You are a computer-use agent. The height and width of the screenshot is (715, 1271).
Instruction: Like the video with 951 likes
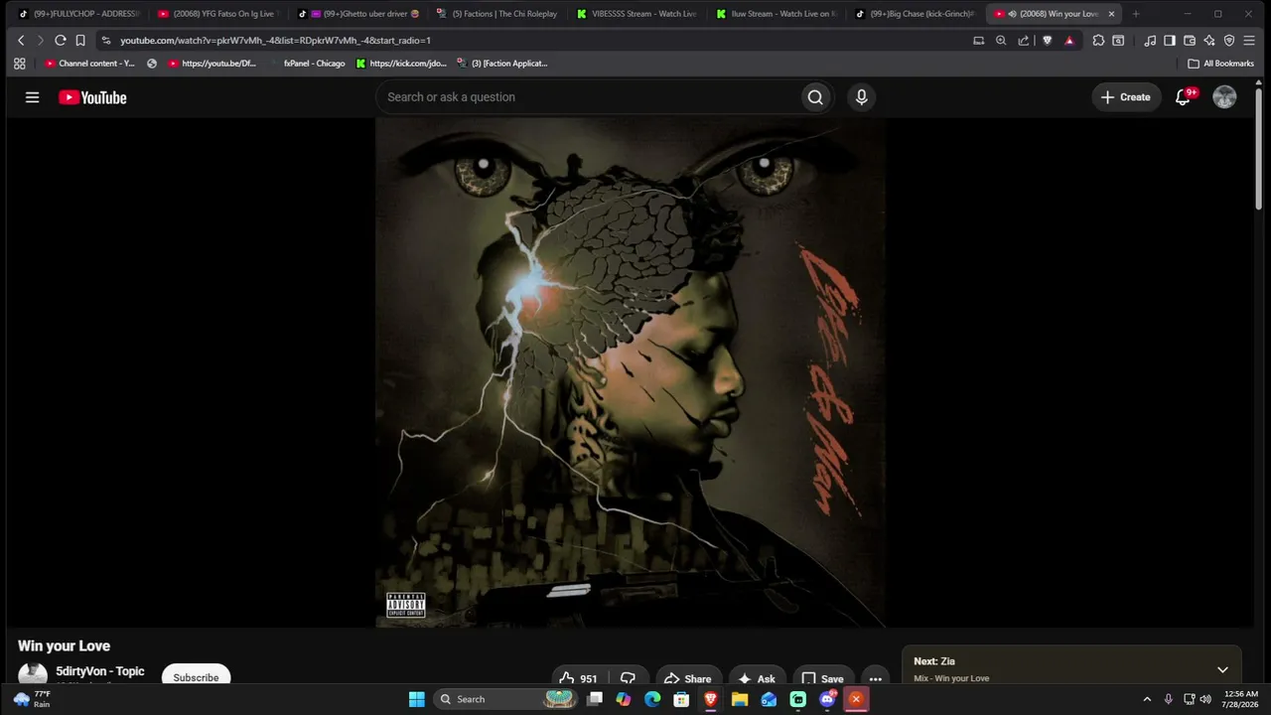(x=577, y=679)
